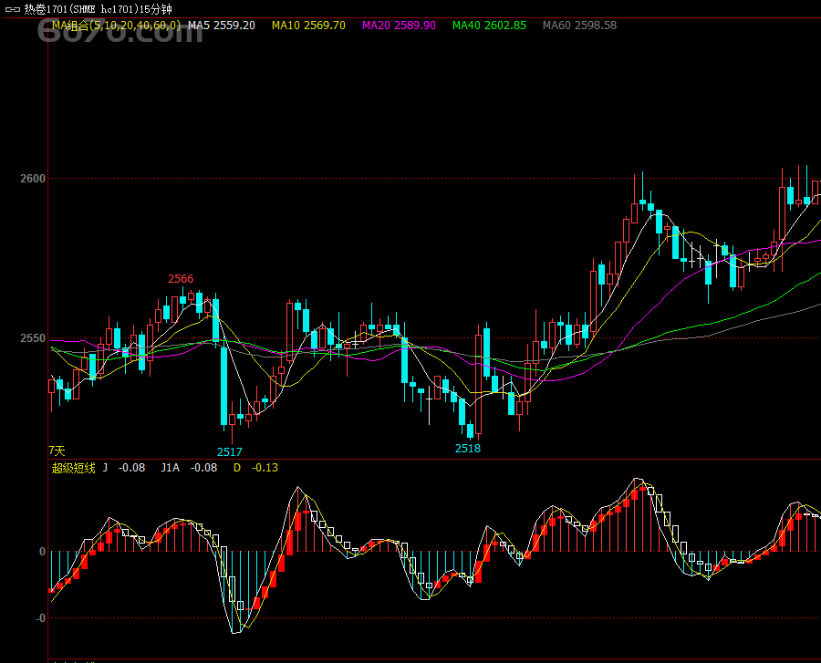Click the J1A -0.08 indicator value
This screenshot has height=663, width=821.
189,468
